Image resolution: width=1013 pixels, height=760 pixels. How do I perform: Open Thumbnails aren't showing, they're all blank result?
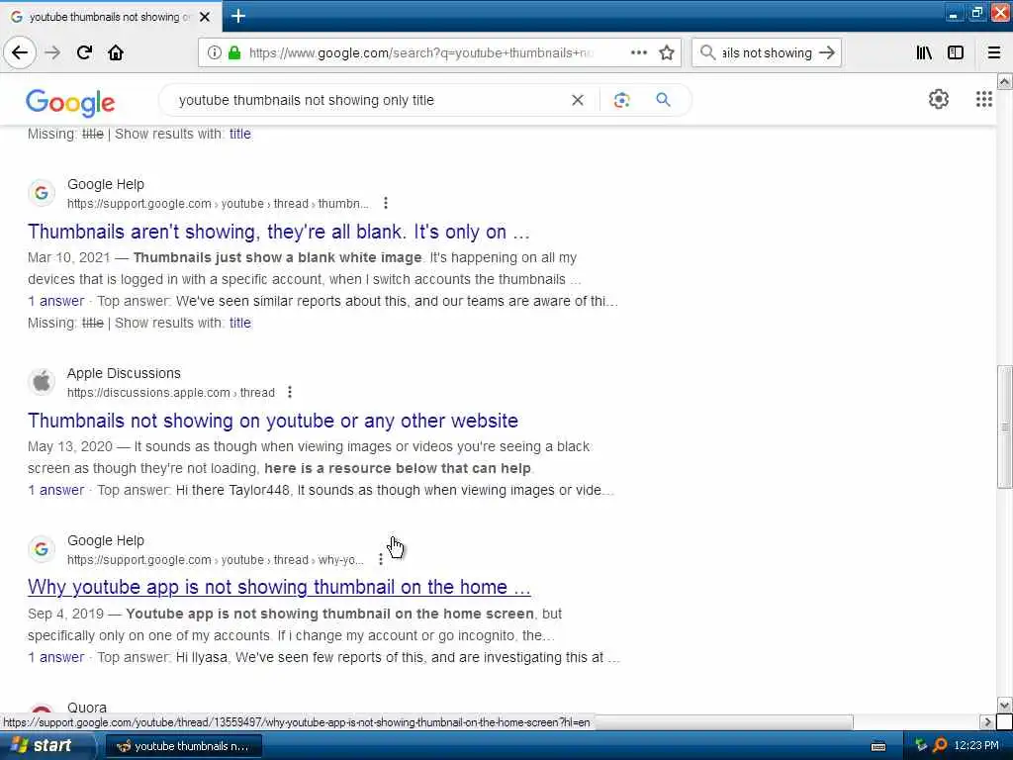tap(278, 232)
